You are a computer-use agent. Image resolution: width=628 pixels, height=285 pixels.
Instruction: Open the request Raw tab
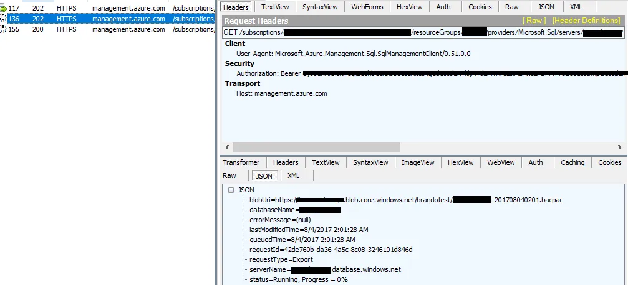[511, 7]
